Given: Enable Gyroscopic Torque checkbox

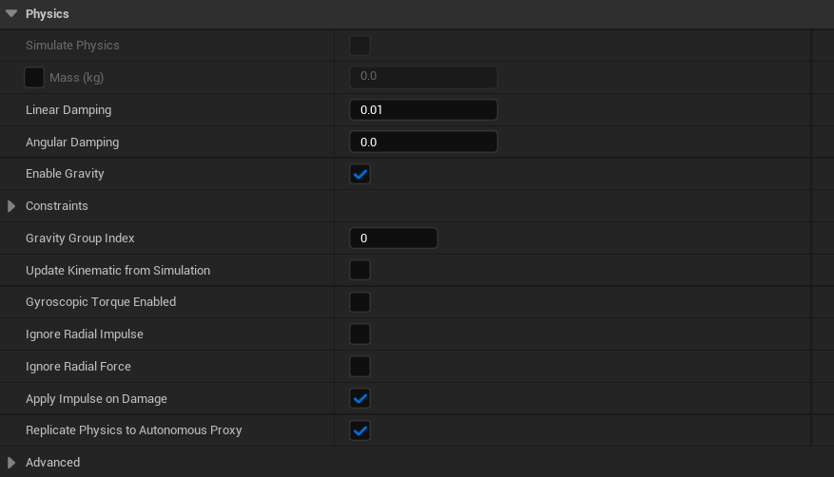Looking at the screenshot, I should (359, 302).
